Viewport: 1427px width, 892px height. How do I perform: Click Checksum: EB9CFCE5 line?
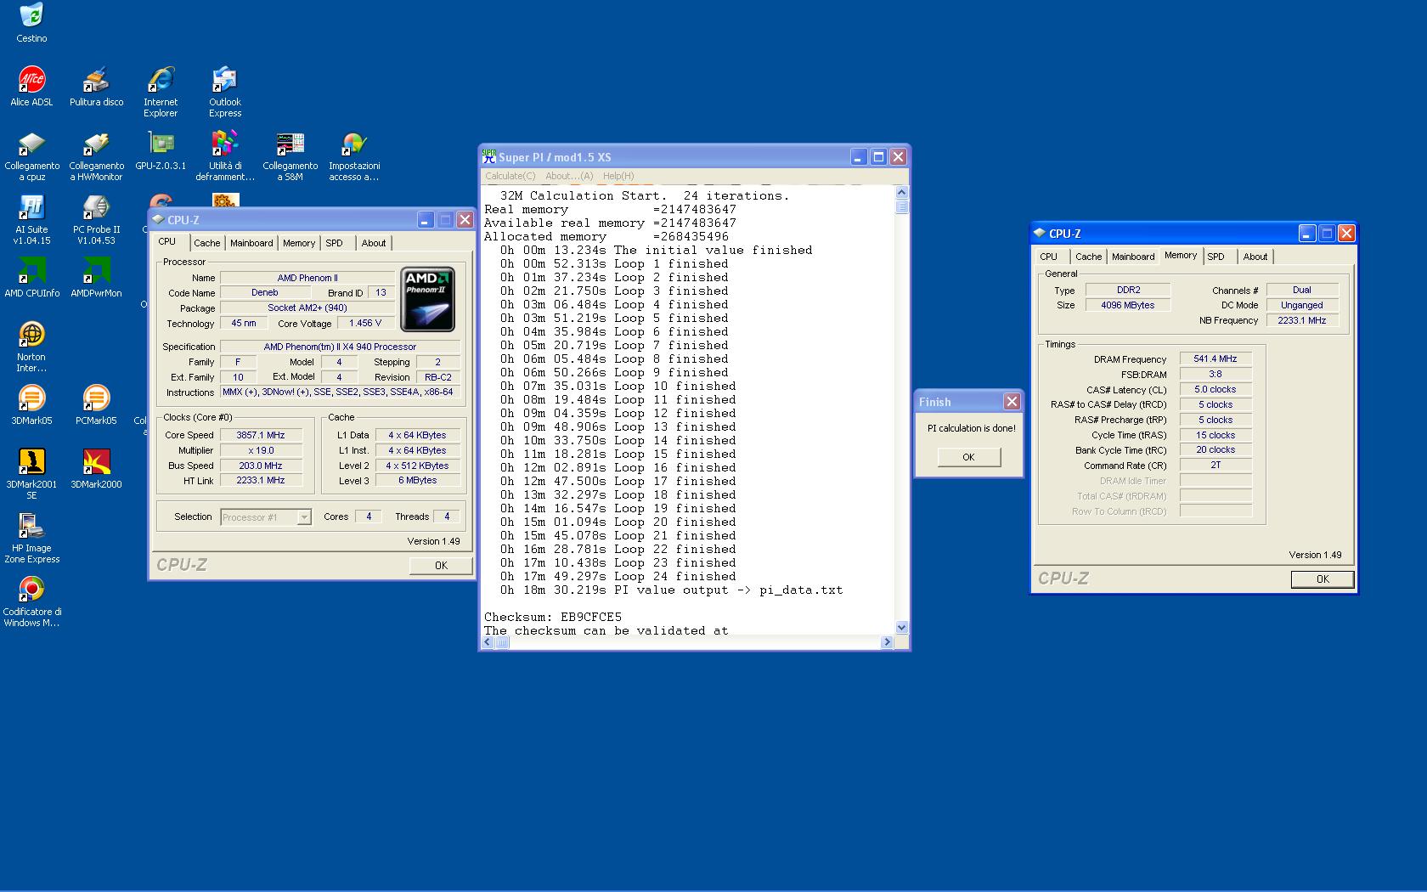point(553,617)
